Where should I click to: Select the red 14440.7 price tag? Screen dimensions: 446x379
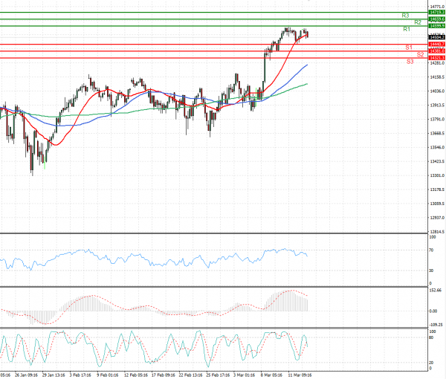(x=436, y=45)
